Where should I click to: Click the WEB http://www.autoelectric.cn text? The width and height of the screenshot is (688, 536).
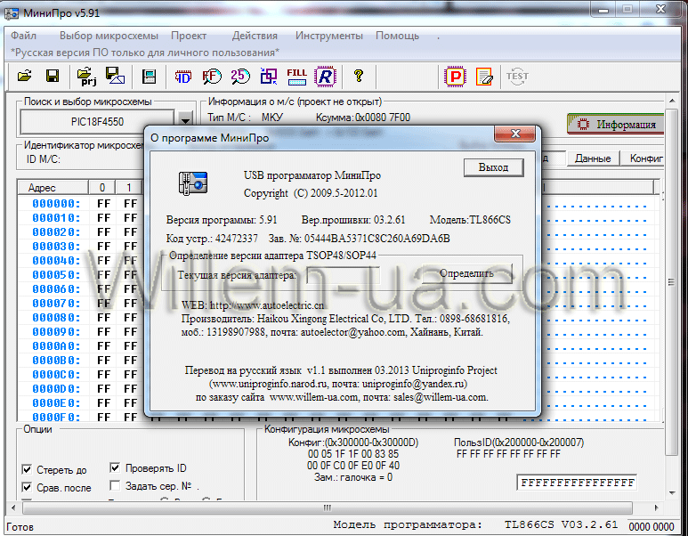click(253, 305)
